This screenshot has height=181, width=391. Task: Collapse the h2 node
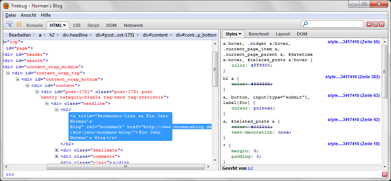[56, 110]
